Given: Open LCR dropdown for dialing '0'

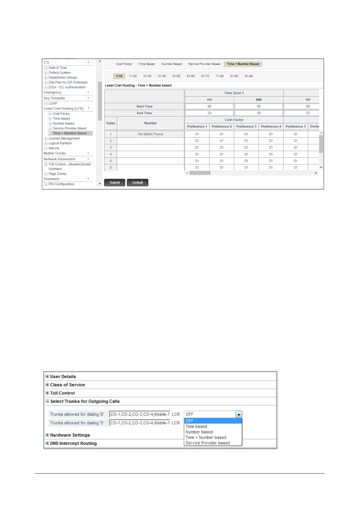Looking at the screenshot, I should click(239, 414).
